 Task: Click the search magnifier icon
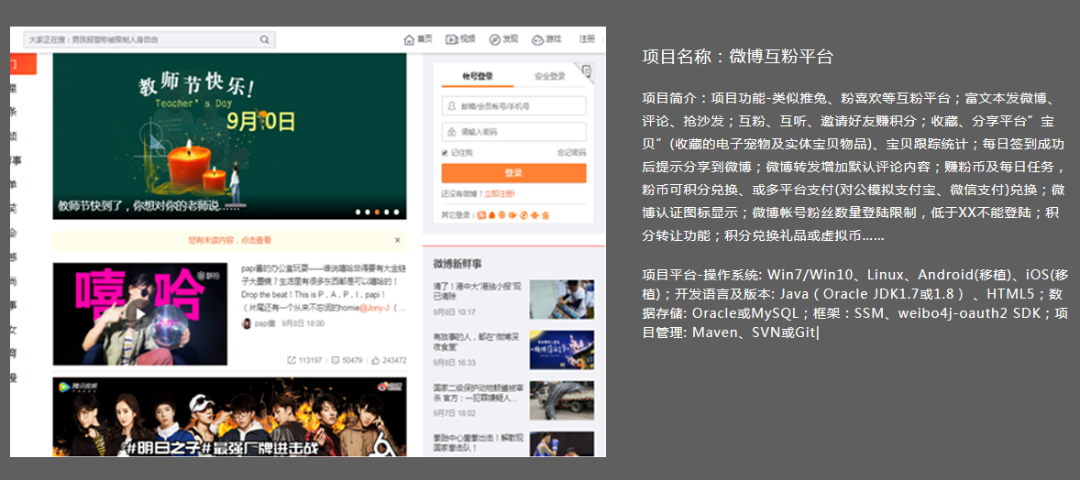(x=265, y=39)
